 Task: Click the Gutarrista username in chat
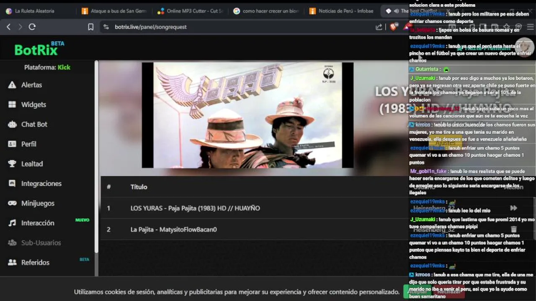point(427,69)
